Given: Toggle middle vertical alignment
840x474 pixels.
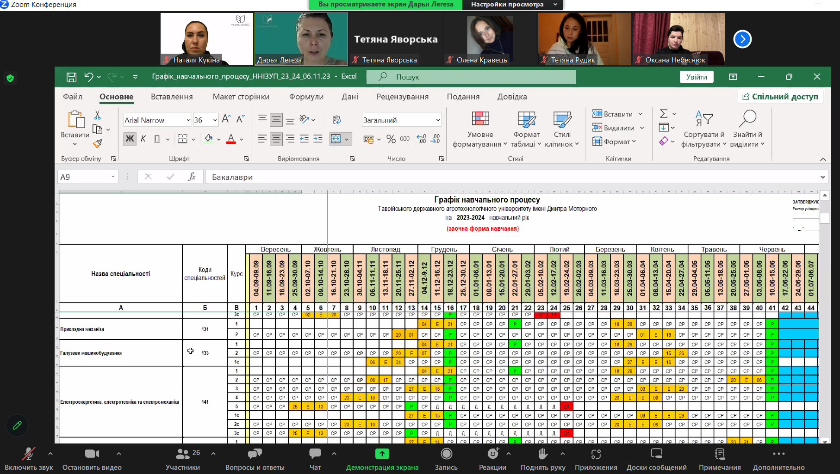Looking at the screenshot, I should tap(276, 119).
